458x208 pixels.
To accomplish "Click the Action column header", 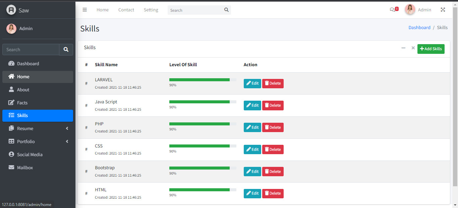I will 250,65.
